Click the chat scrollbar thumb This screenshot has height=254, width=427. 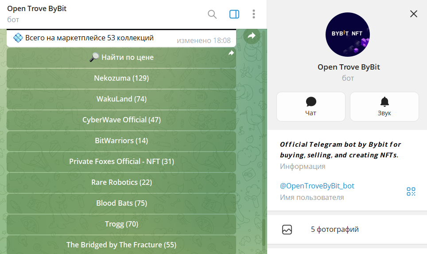(264, 232)
